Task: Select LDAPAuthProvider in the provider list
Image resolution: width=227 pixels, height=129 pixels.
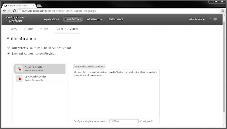Action: point(40,78)
